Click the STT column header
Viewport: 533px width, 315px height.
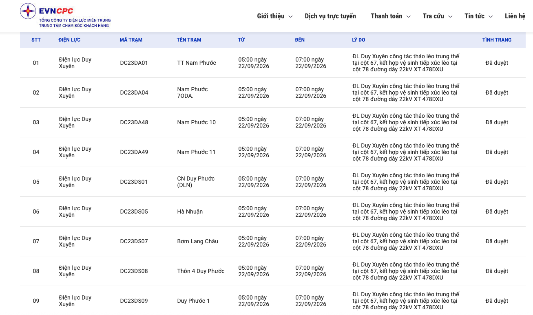(x=36, y=40)
